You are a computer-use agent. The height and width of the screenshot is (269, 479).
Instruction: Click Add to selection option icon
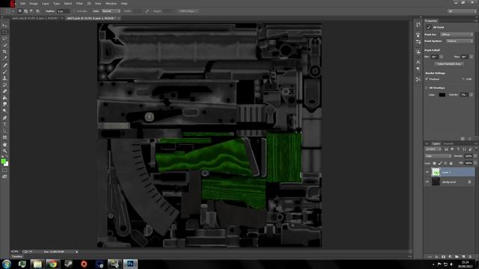(25, 11)
